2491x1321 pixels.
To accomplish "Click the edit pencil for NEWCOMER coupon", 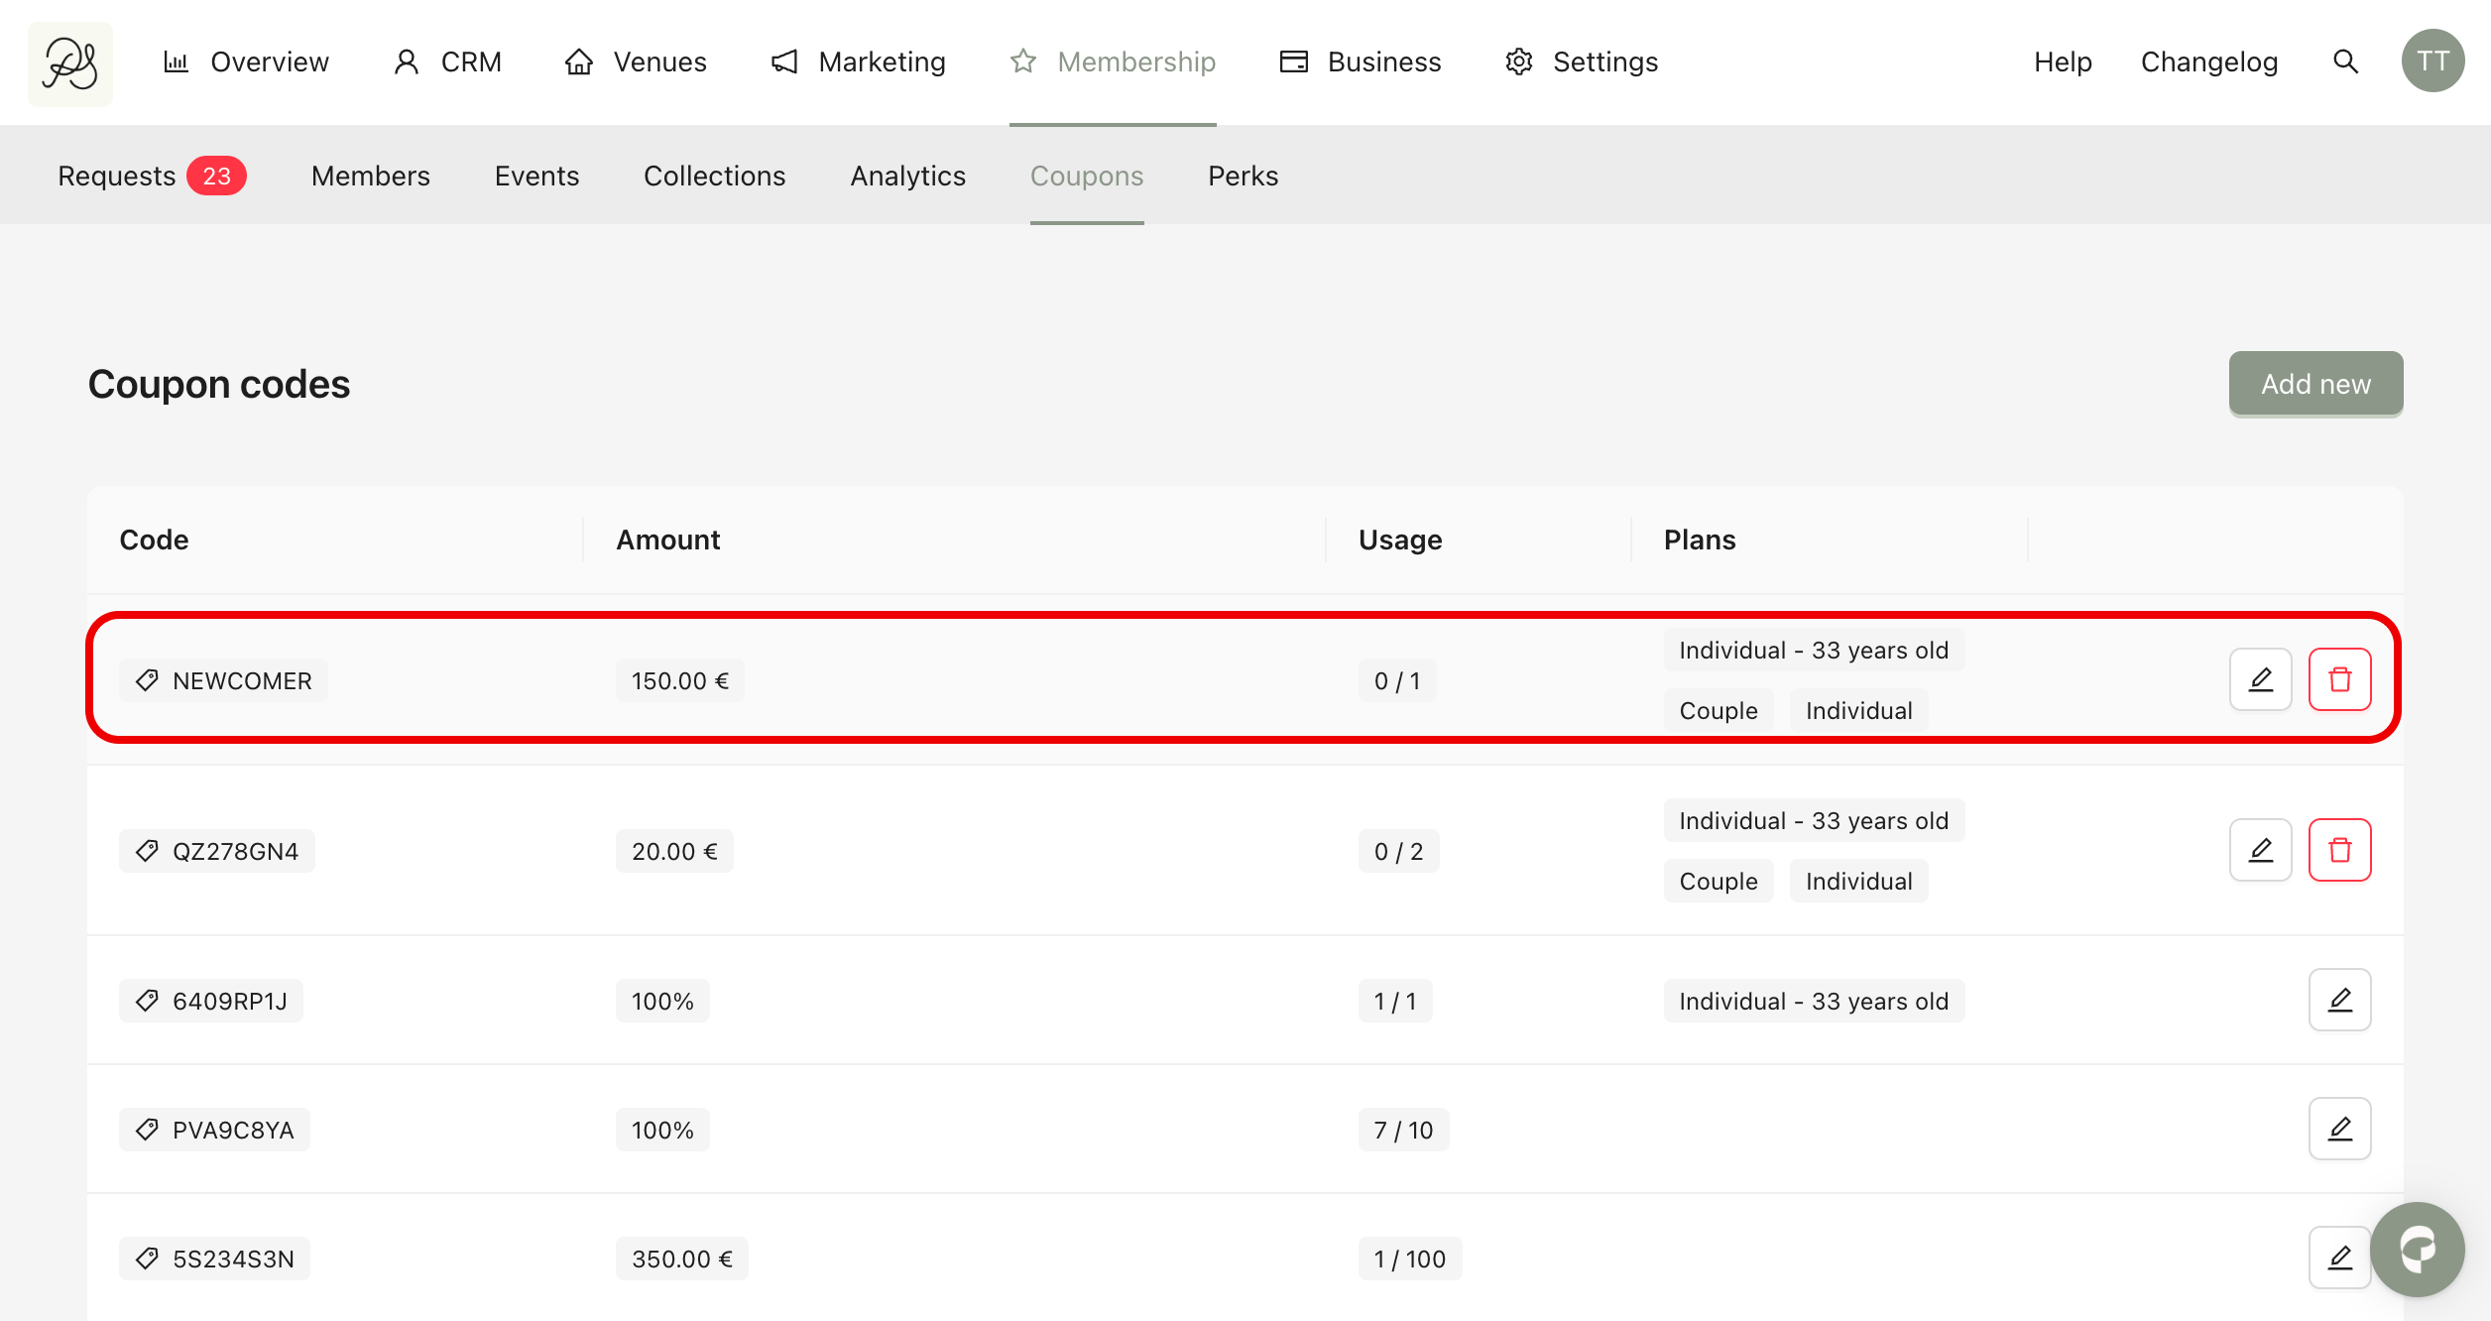I will tap(2260, 679).
